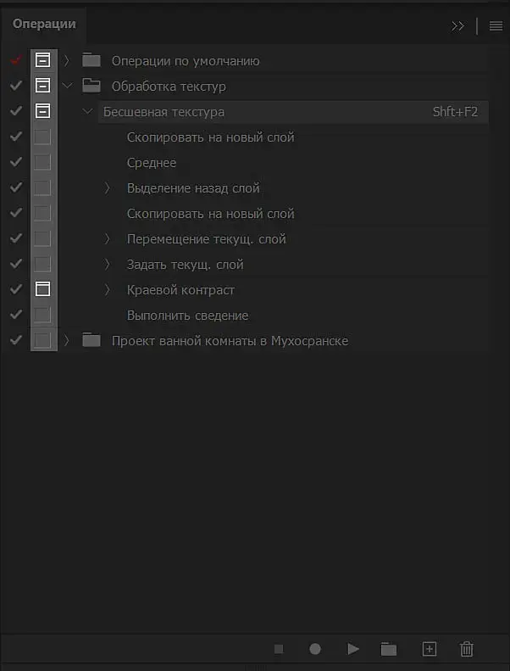Start recording with the circle button
The image size is (510, 671).
tap(315, 649)
